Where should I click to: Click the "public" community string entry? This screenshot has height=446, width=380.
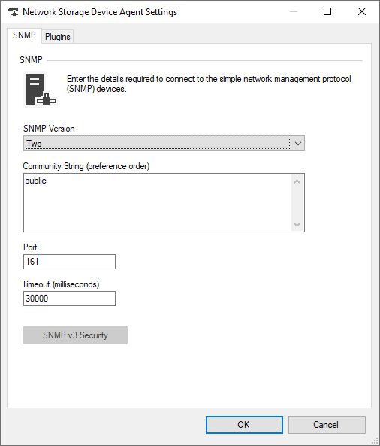35,181
